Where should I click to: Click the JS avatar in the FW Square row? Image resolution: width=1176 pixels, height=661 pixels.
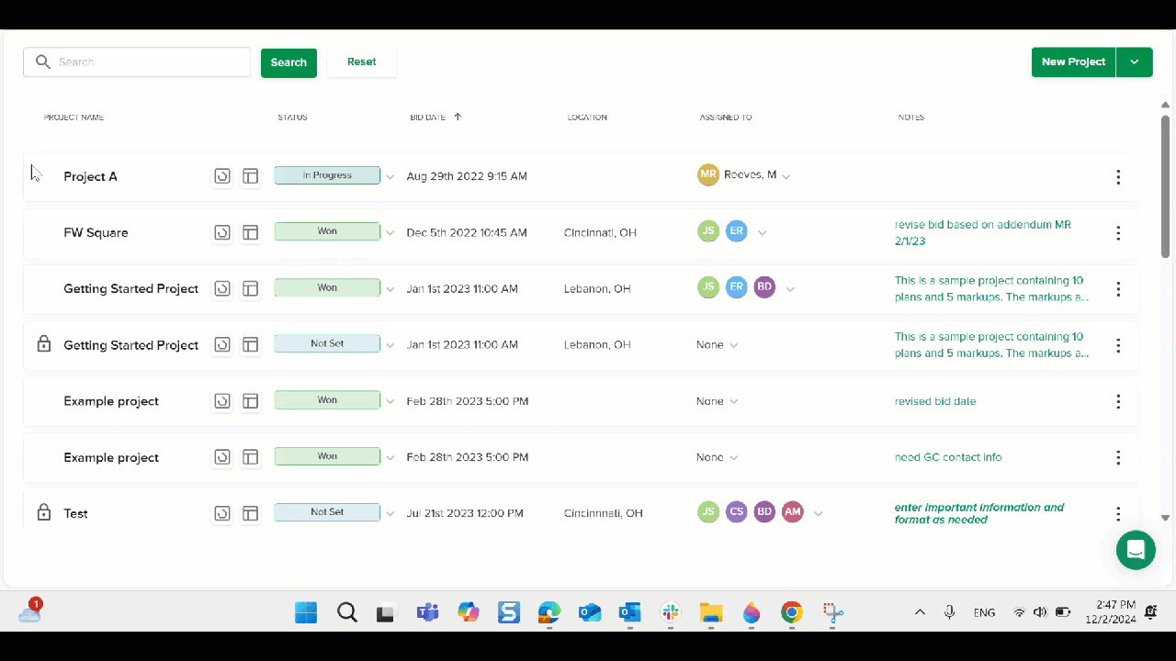click(707, 231)
